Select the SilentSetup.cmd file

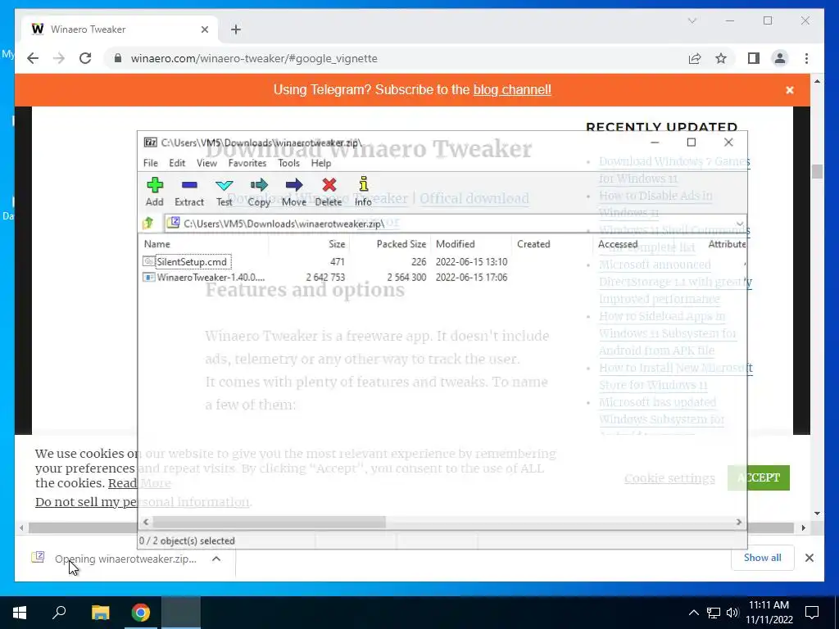[192, 261]
